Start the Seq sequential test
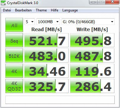 click(14, 40)
